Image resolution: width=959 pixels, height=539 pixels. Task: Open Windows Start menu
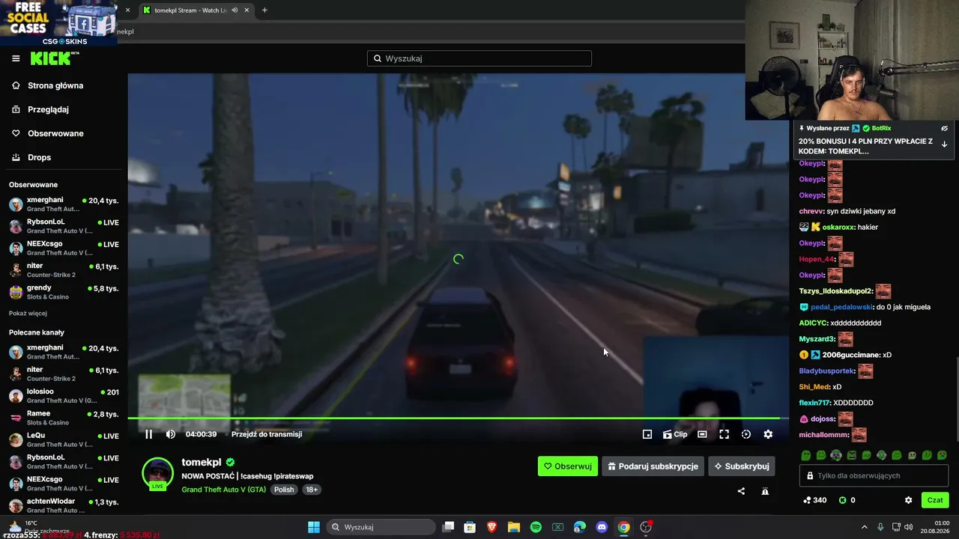click(x=314, y=527)
